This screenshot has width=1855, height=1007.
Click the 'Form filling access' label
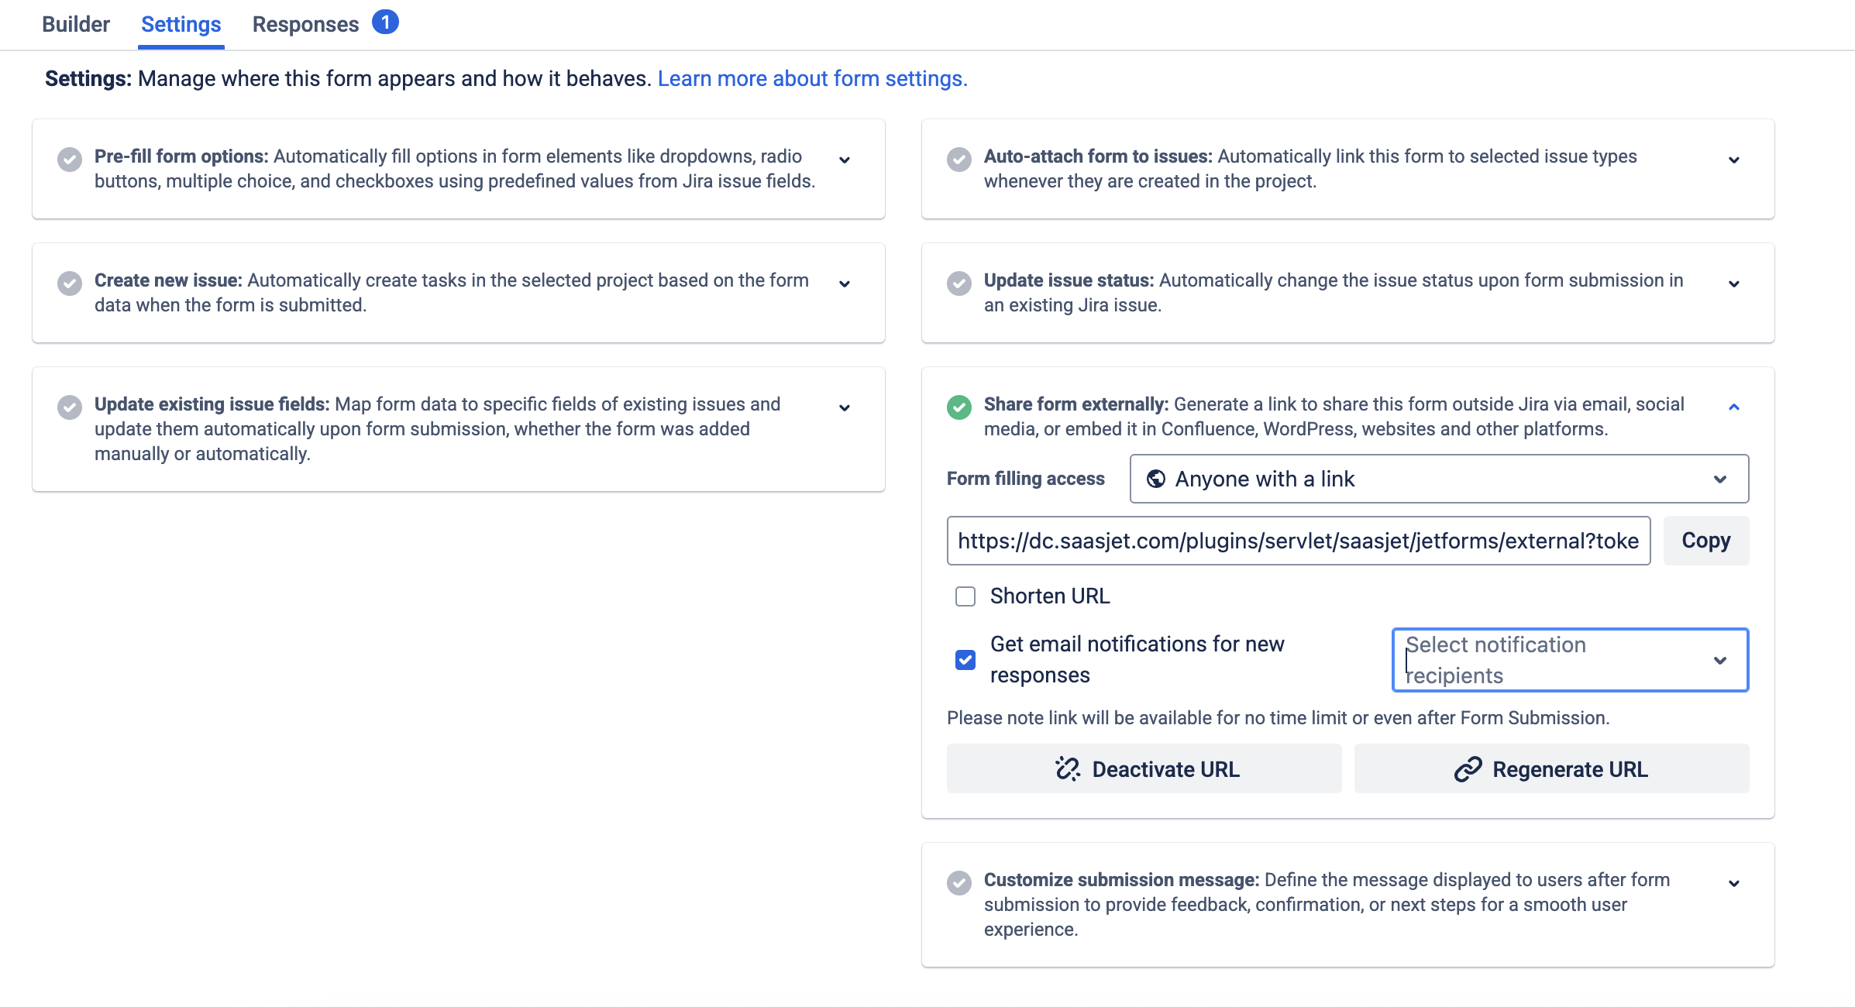(1026, 479)
